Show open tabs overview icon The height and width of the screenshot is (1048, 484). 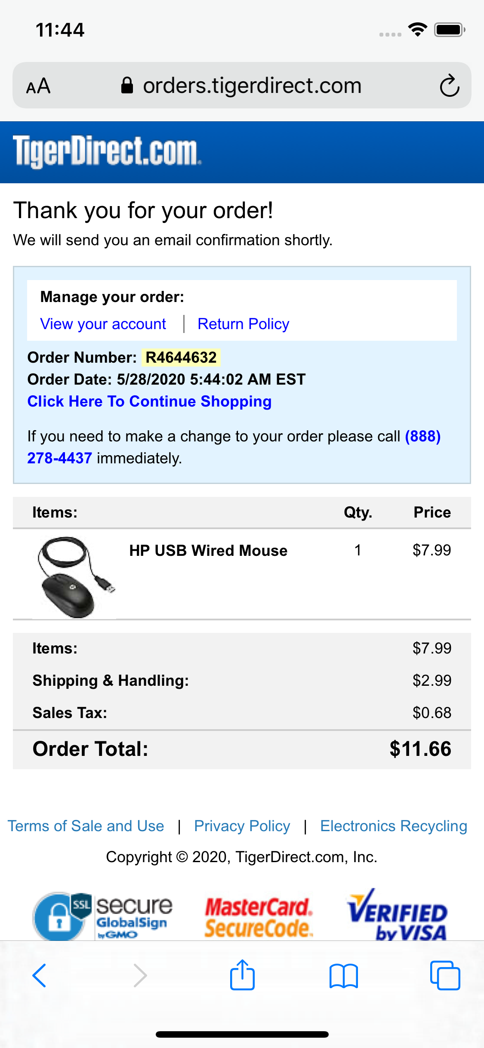point(445,975)
